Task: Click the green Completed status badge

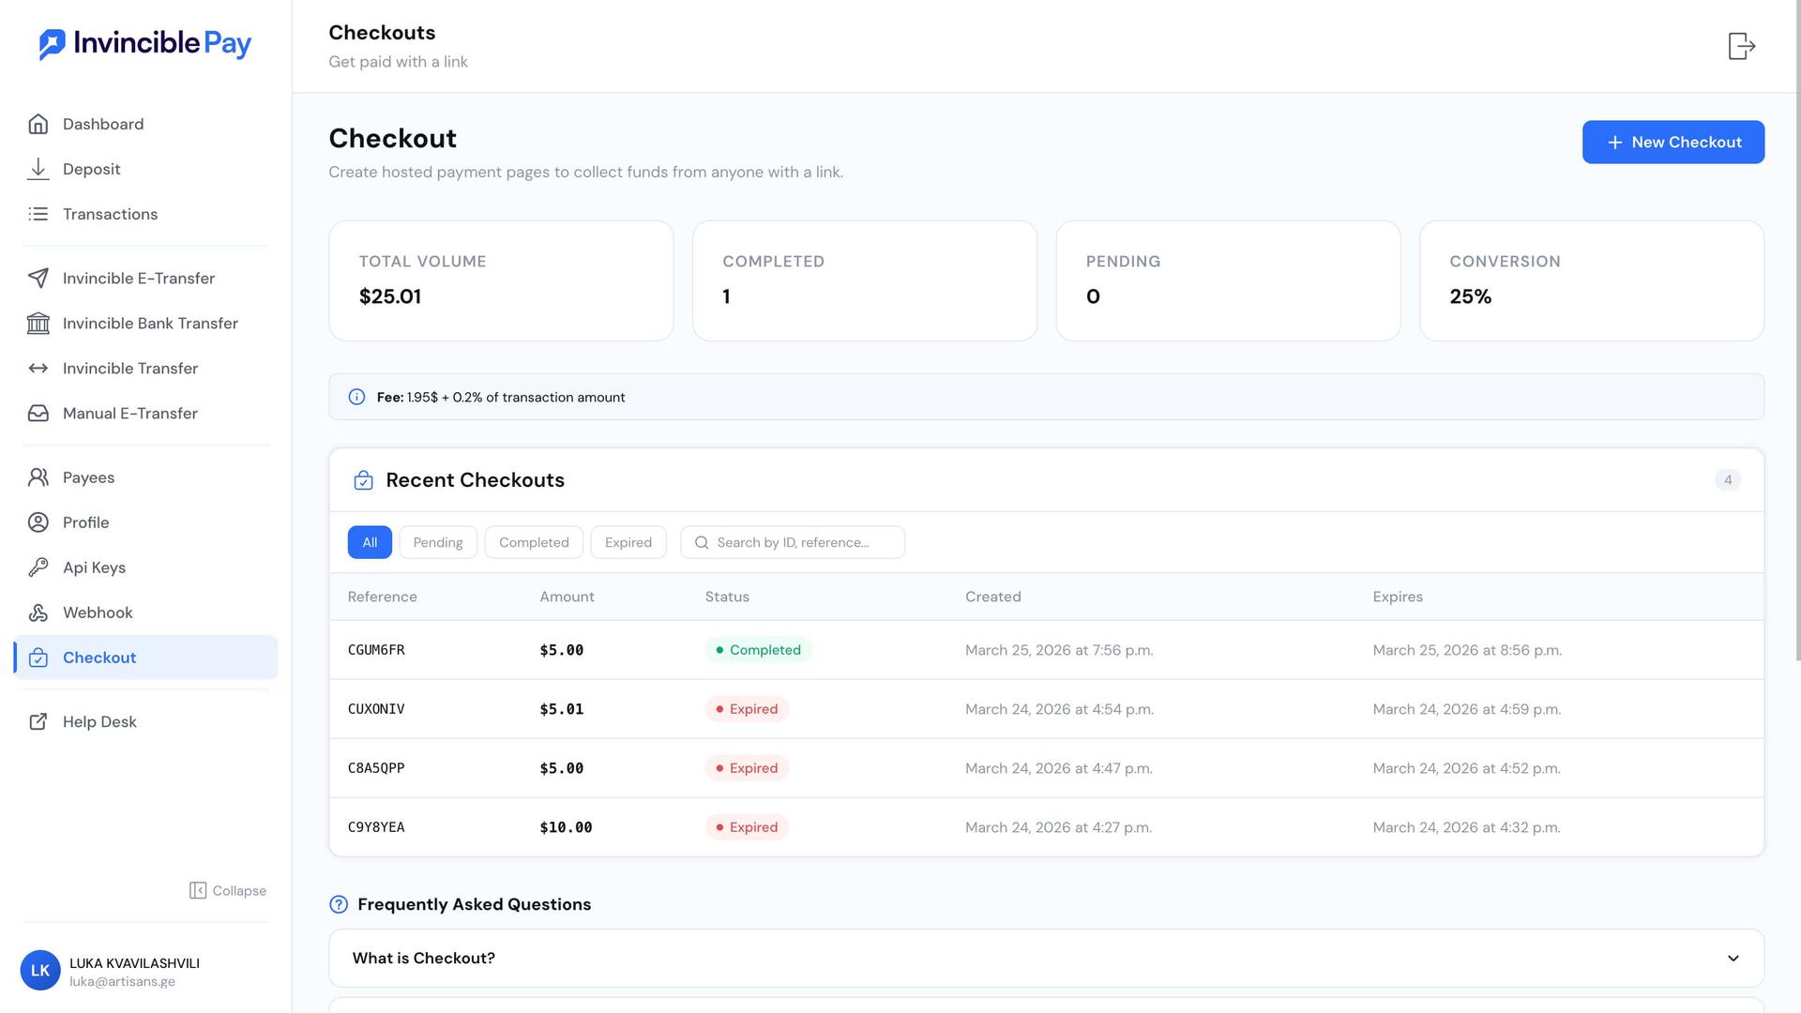Action: coord(758,650)
